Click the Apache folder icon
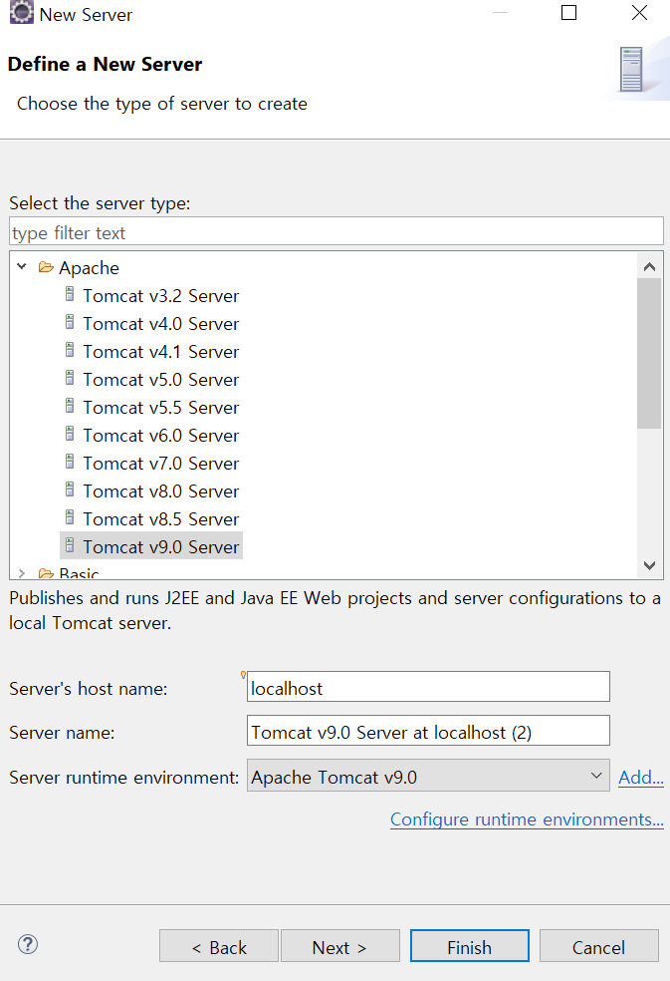This screenshot has height=981, width=670. pyautogui.click(x=46, y=268)
